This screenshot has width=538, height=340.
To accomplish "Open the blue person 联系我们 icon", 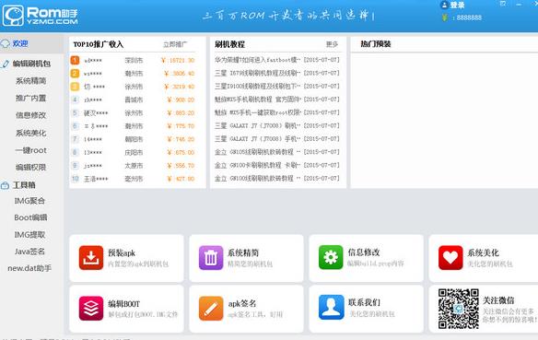I will (x=331, y=307).
